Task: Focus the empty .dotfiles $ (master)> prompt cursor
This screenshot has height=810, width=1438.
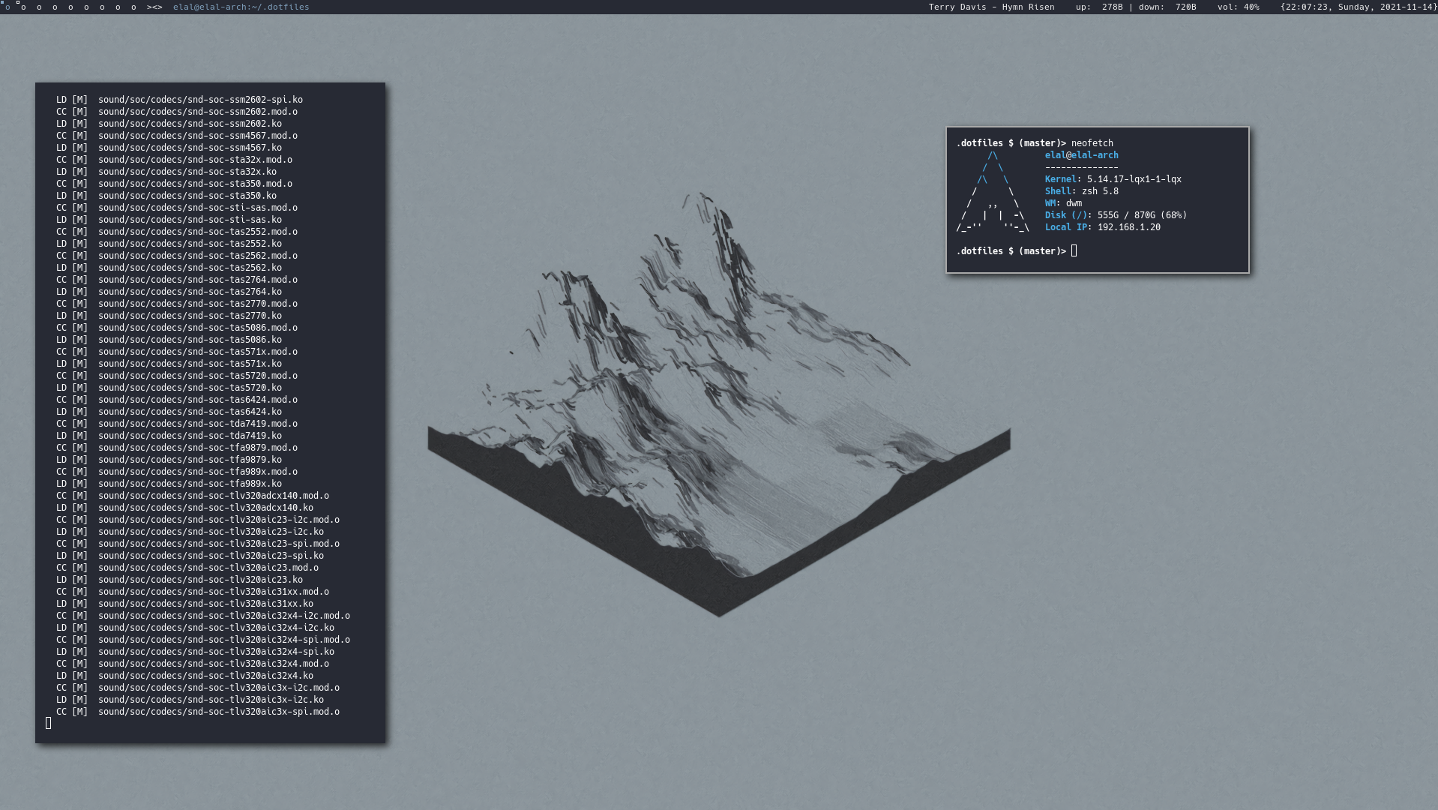Action: coord(1074,251)
